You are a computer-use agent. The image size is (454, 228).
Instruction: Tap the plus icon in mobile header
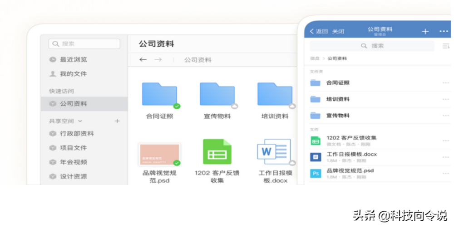(x=425, y=31)
